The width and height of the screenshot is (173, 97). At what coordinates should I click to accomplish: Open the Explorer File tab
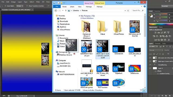coord(57,6)
